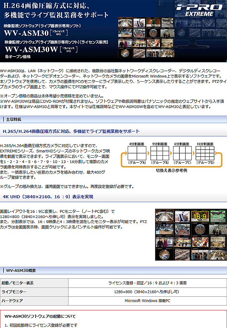Click the ※オープン価格の商品 note line

(x=52, y=96)
